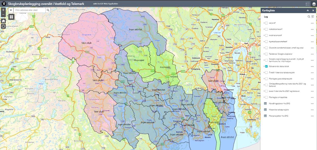This screenshot has width=317, height=150.
Task: Open options menu for midt-telemarkf layer
Action: click(312, 35)
